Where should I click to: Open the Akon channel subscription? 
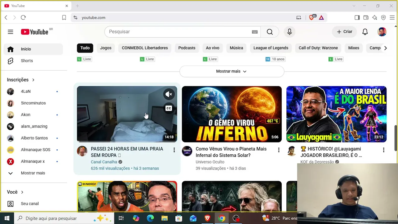34,115
